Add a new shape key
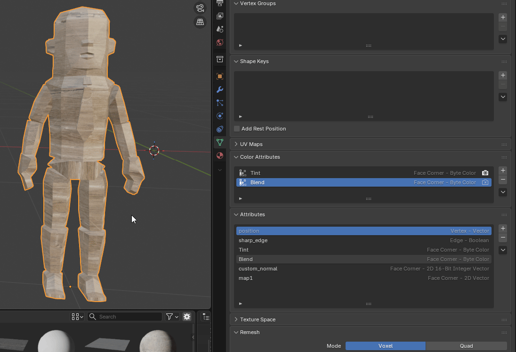The height and width of the screenshot is (352, 516). click(503, 75)
